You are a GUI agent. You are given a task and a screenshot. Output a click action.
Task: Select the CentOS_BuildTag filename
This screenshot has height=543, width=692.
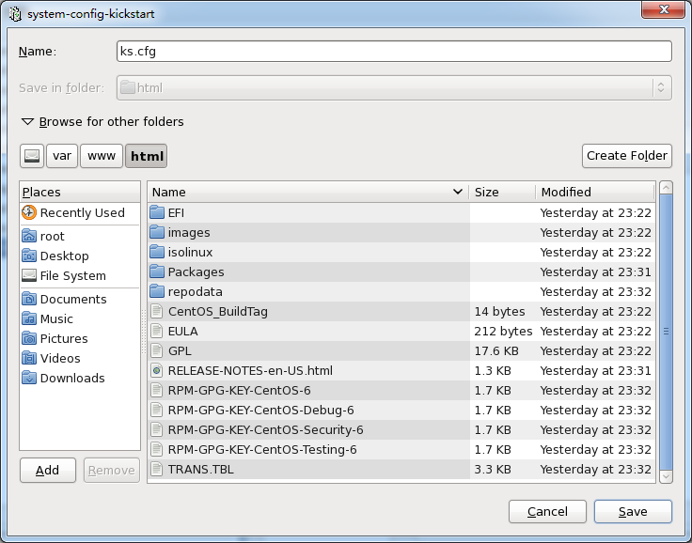point(217,311)
